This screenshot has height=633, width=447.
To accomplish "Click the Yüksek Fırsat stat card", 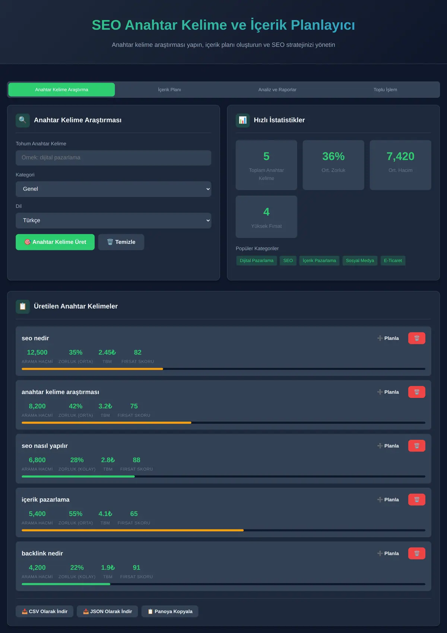I will 266,217.
